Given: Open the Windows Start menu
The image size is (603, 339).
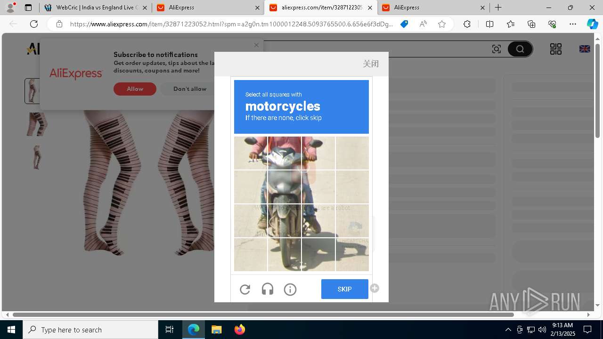Looking at the screenshot, I should [x=11, y=330].
